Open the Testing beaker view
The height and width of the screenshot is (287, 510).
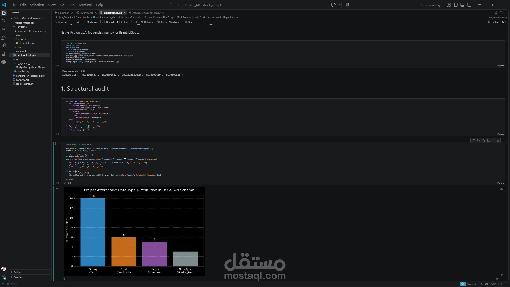pyautogui.click(x=4, y=54)
